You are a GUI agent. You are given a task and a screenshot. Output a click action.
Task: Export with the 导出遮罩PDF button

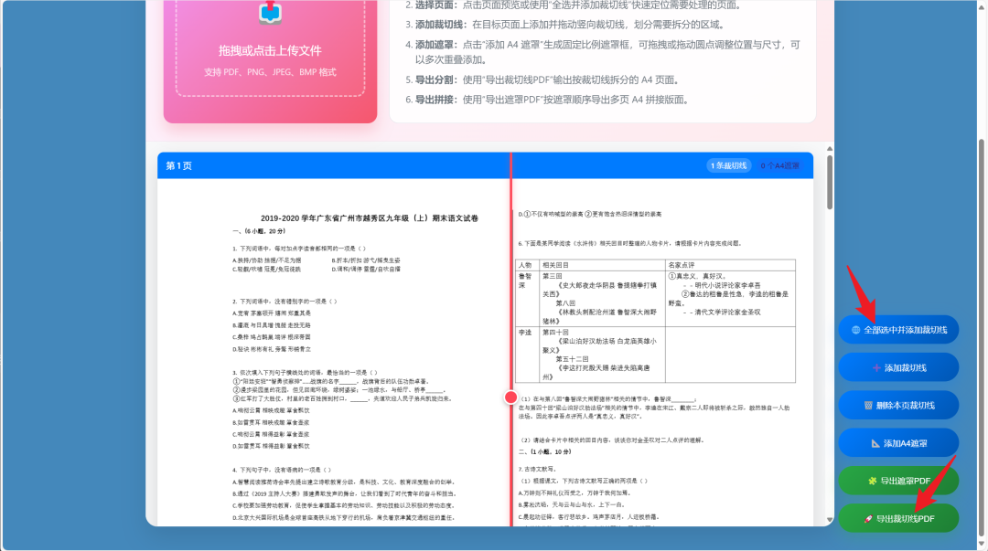(898, 481)
